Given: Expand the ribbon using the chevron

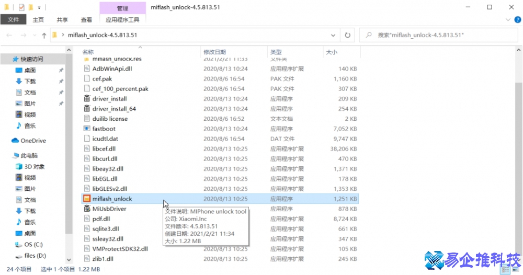Looking at the screenshot, I should (508, 20).
